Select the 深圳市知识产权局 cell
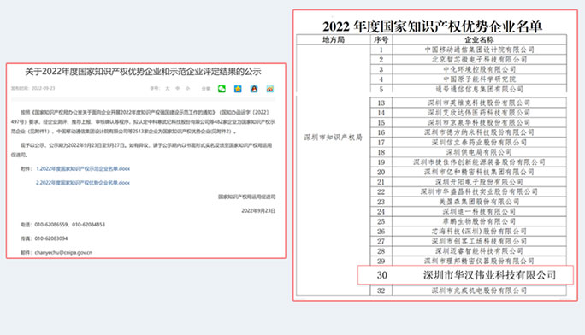 (x=334, y=137)
